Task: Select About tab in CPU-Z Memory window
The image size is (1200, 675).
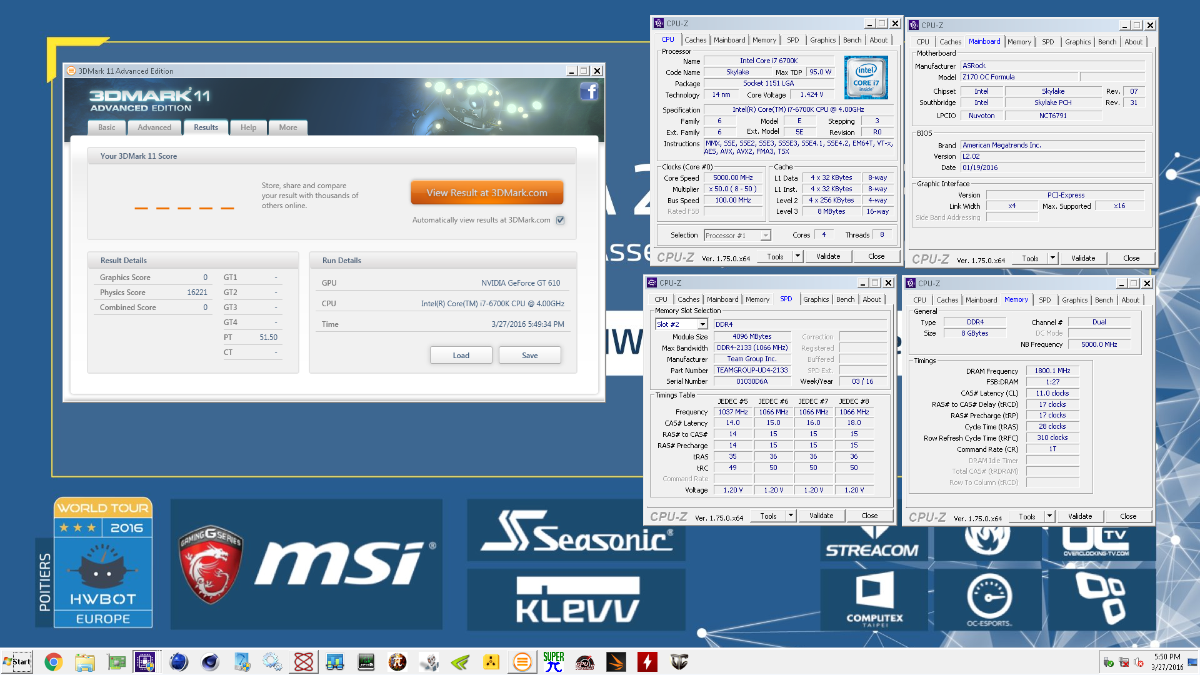Action: pyautogui.click(x=1130, y=300)
